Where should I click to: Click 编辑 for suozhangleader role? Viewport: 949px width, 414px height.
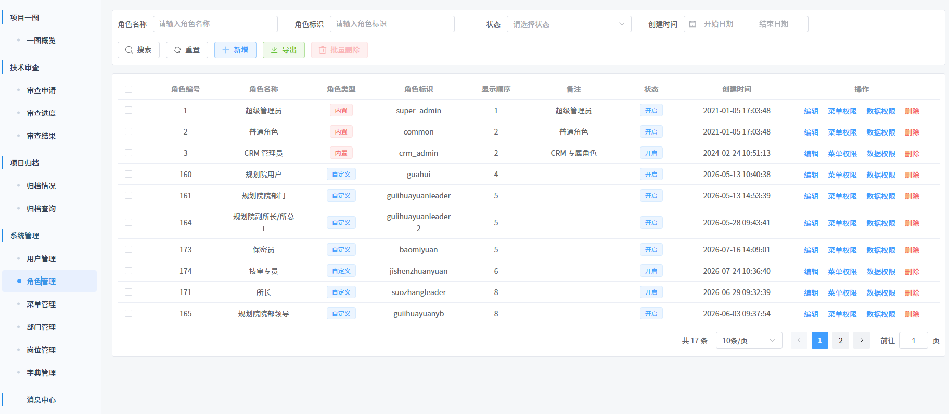[811, 293]
